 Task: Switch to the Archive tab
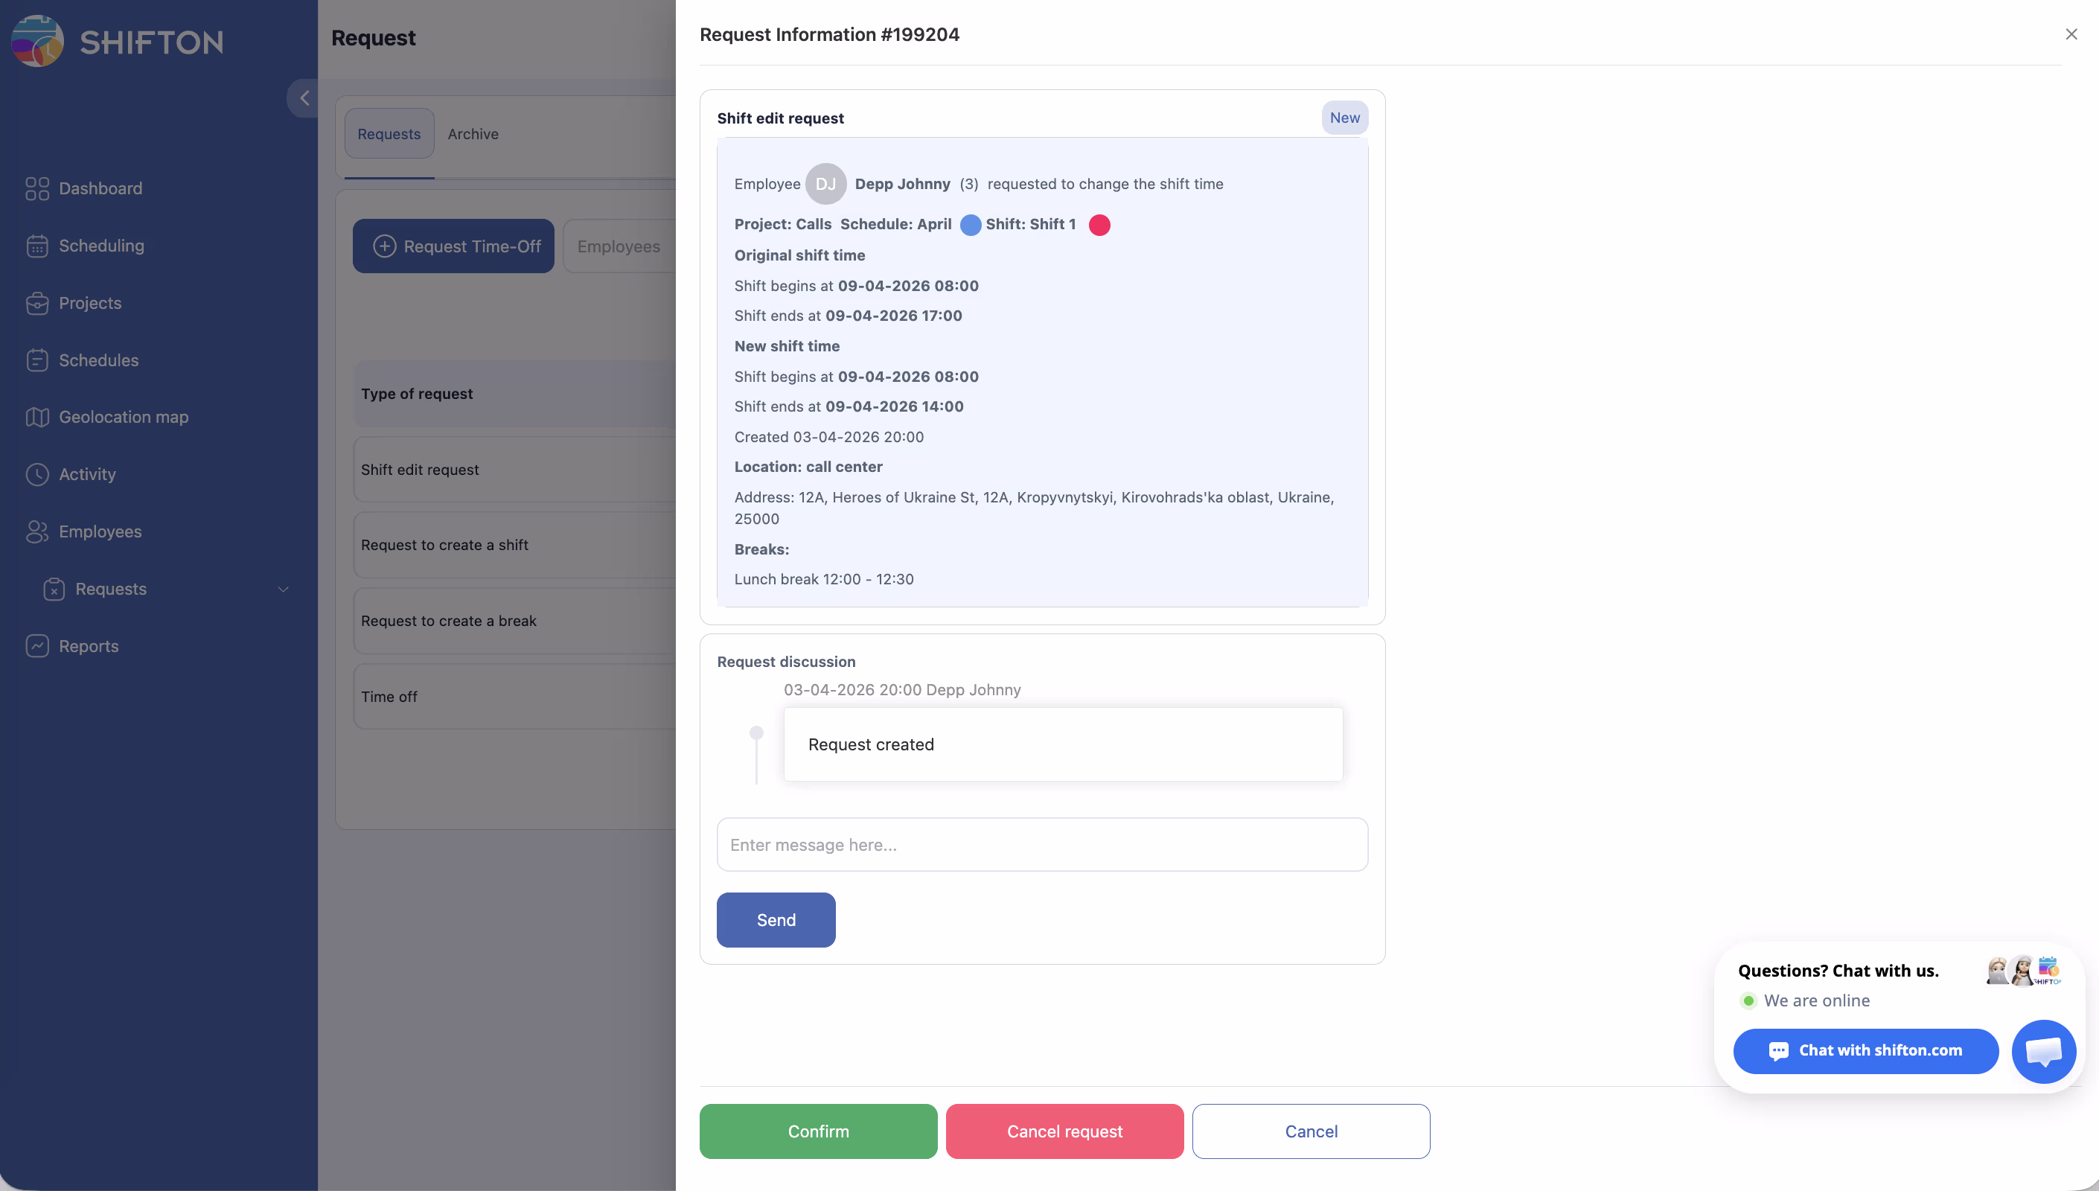[473, 134]
